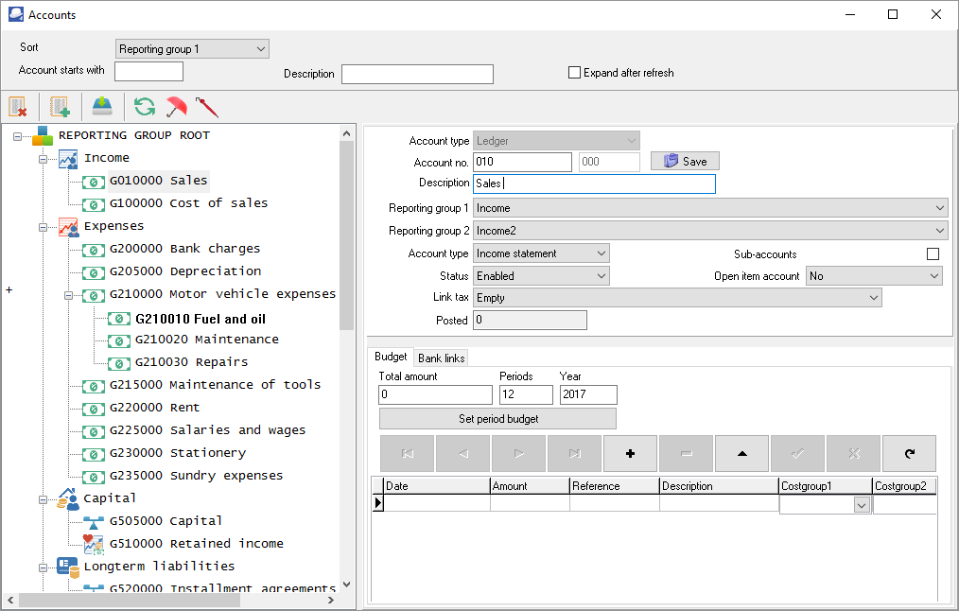Click the import download tray icon
The height and width of the screenshot is (611, 959).
coord(102,107)
